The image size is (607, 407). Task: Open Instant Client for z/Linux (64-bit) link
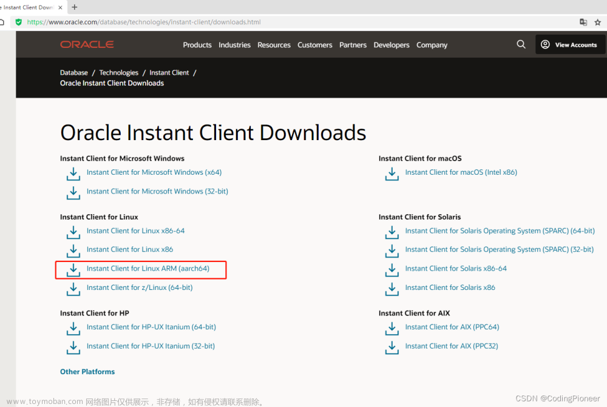click(140, 288)
